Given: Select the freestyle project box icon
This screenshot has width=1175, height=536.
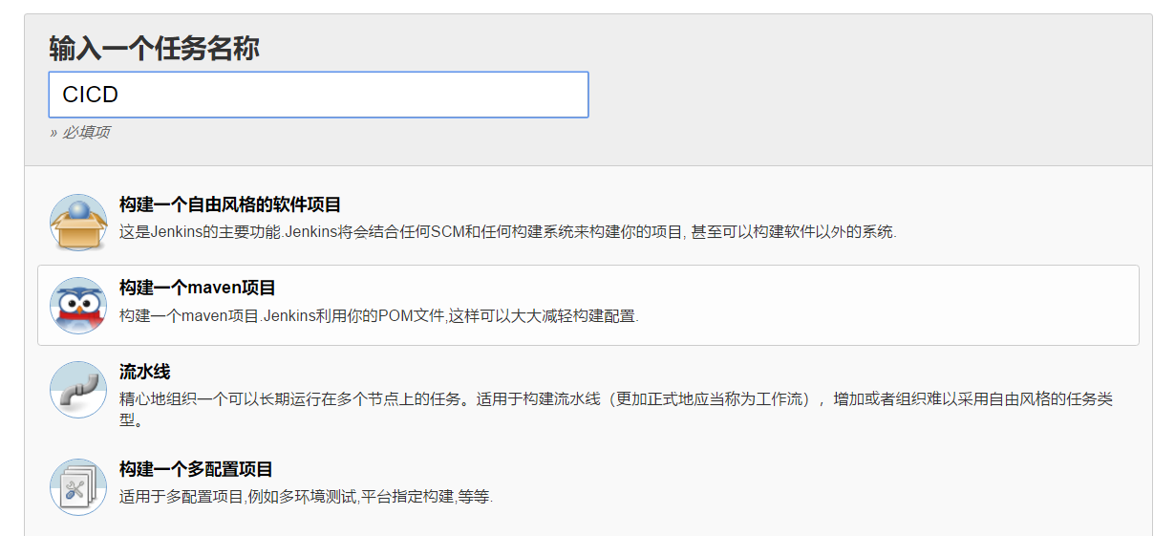Looking at the screenshot, I should coord(78,223).
